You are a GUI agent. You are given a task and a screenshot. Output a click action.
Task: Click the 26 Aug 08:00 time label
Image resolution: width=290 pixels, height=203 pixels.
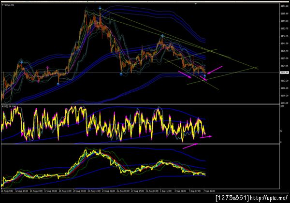point(123,191)
